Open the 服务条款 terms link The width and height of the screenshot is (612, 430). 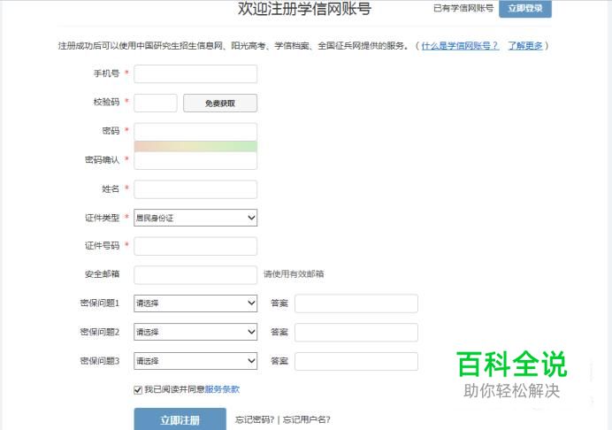coord(222,389)
